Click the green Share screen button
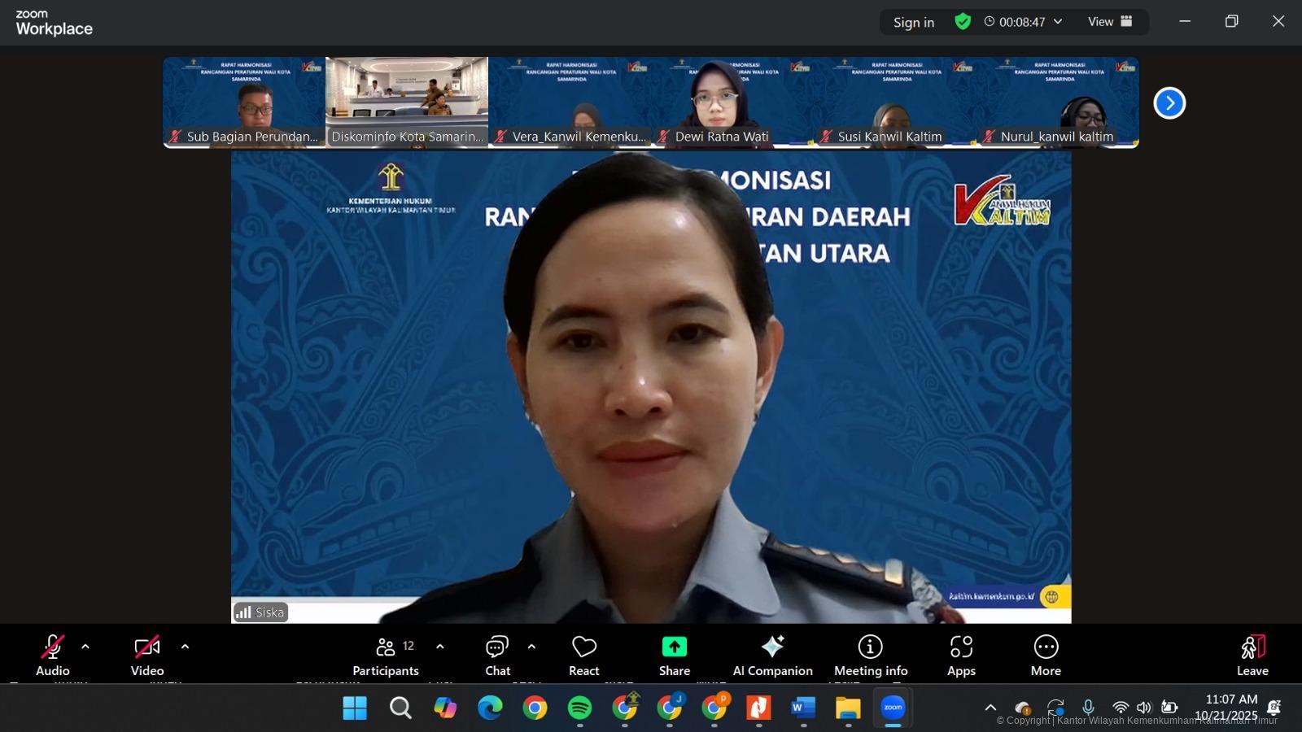1302x732 pixels. click(x=674, y=656)
